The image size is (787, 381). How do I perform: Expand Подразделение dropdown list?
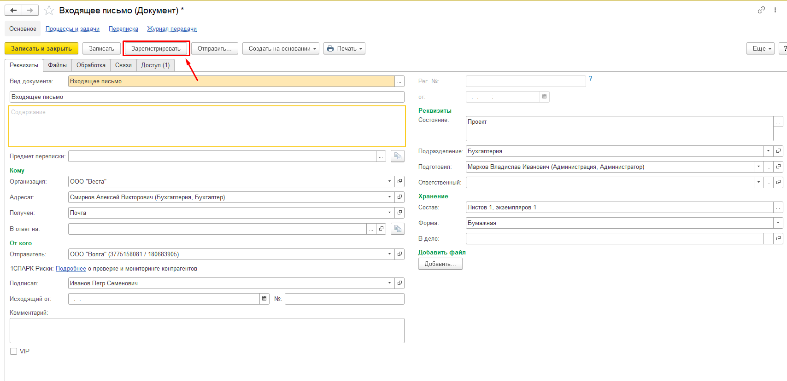768,151
